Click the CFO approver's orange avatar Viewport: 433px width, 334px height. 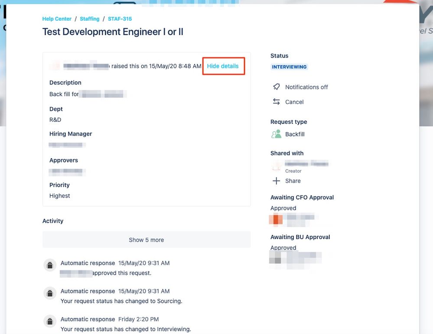276,220
